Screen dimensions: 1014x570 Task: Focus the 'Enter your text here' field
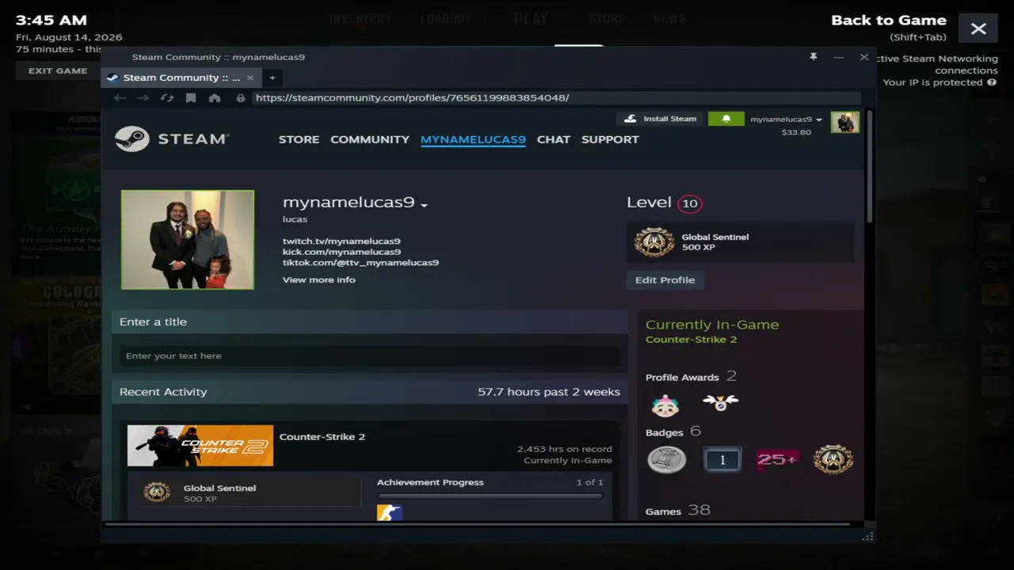click(x=371, y=355)
